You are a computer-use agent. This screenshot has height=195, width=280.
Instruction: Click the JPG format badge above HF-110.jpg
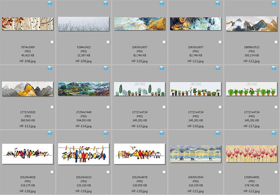[x=162, y=3]
